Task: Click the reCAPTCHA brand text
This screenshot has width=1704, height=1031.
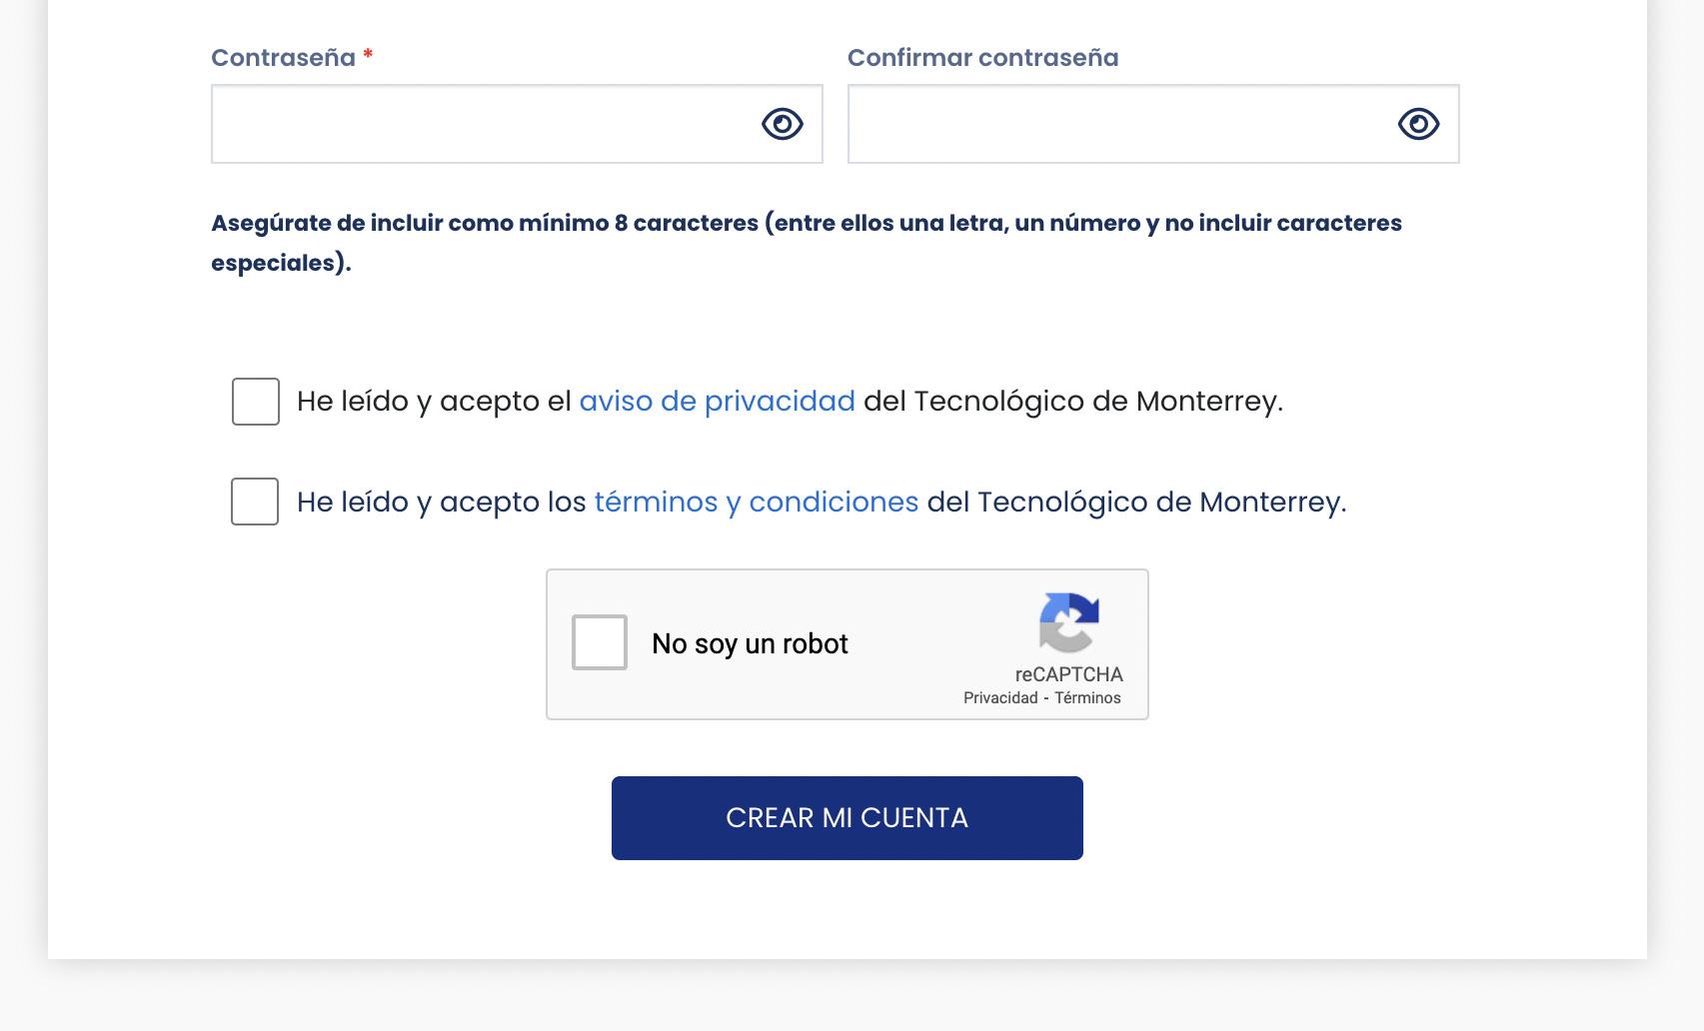Action: (x=1068, y=674)
